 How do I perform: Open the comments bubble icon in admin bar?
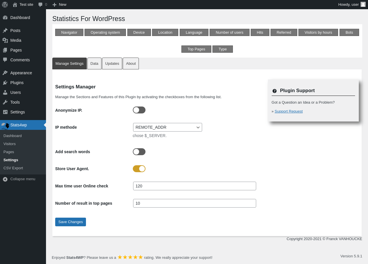pyautogui.click(x=41, y=5)
